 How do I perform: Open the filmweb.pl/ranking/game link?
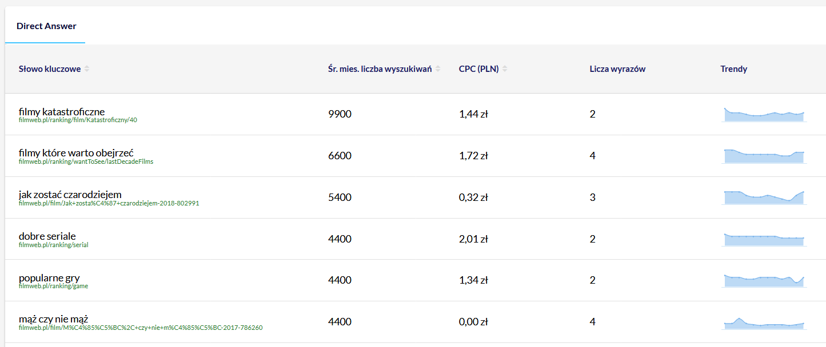pos(53,287)
